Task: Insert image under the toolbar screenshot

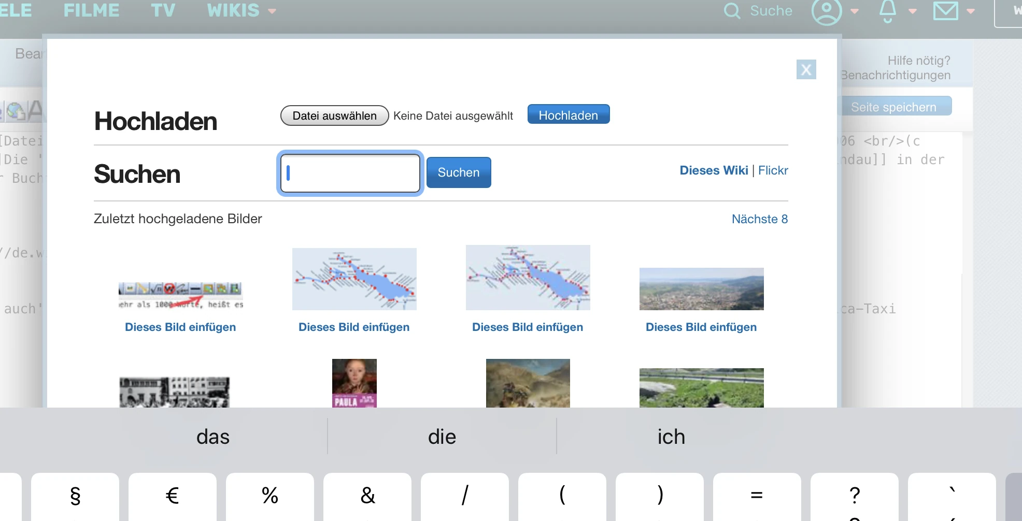Action: [x=180, y=327]
